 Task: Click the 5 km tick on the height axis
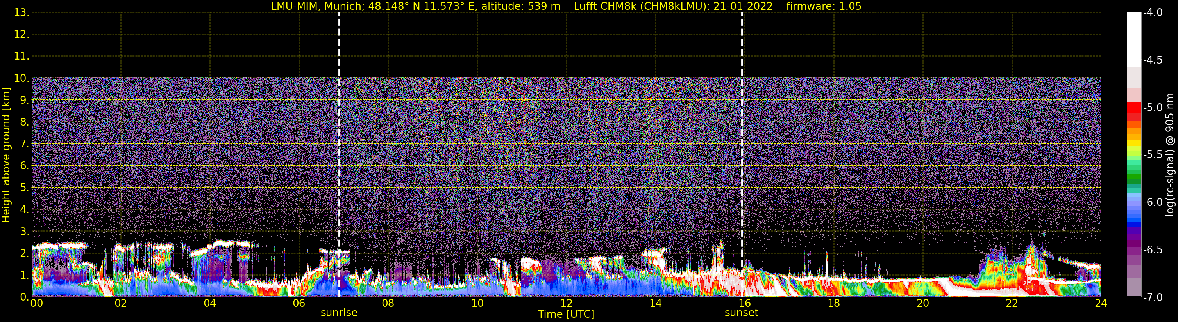click(x=23, y=188)
